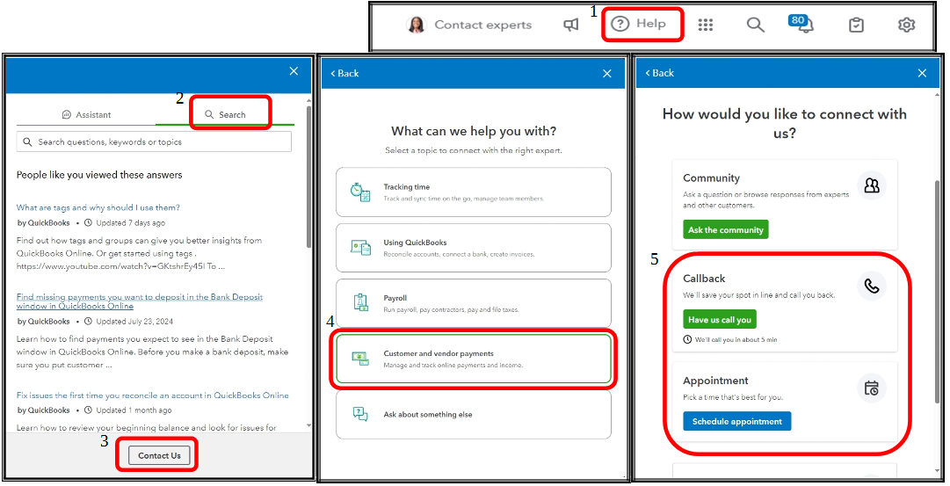The height and width of the screenshot is (486, 950).
Task: Open the clipboard tasks icon
Action: click(856, 25)
